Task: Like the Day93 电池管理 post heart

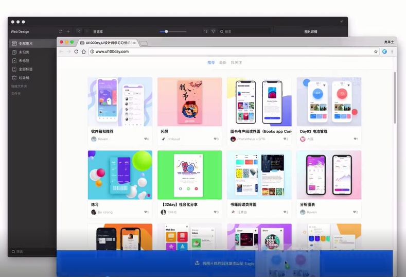Action: coord(355,139)
